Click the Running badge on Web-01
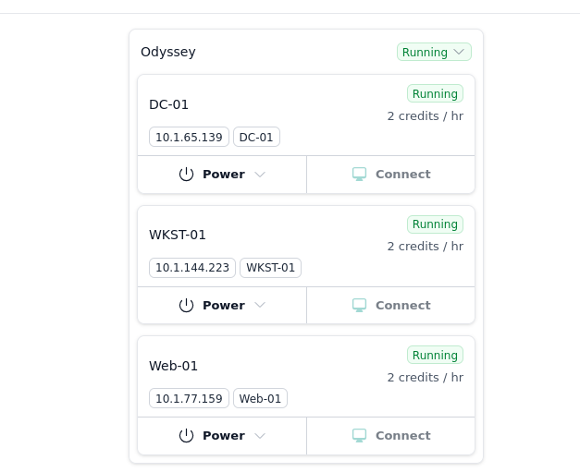Image resolution: width=580 pixels, height=472 pixels. pos(435,356)
